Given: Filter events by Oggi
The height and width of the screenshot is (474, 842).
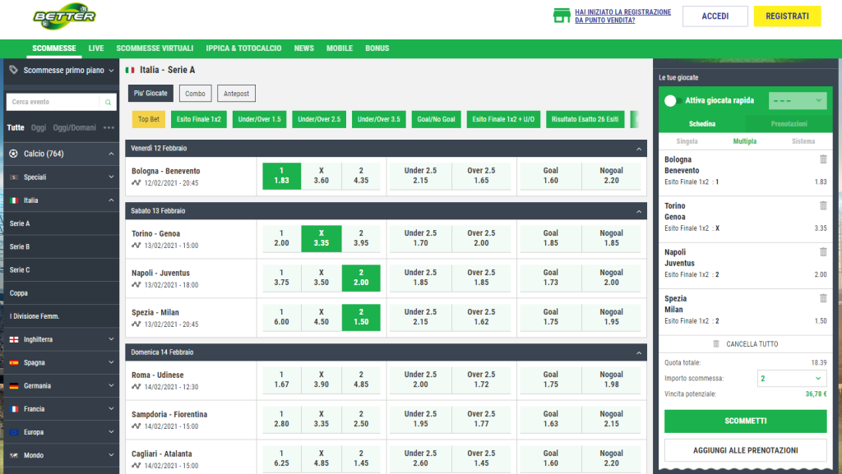Looking at the screenshot, I should click(38, 127).
